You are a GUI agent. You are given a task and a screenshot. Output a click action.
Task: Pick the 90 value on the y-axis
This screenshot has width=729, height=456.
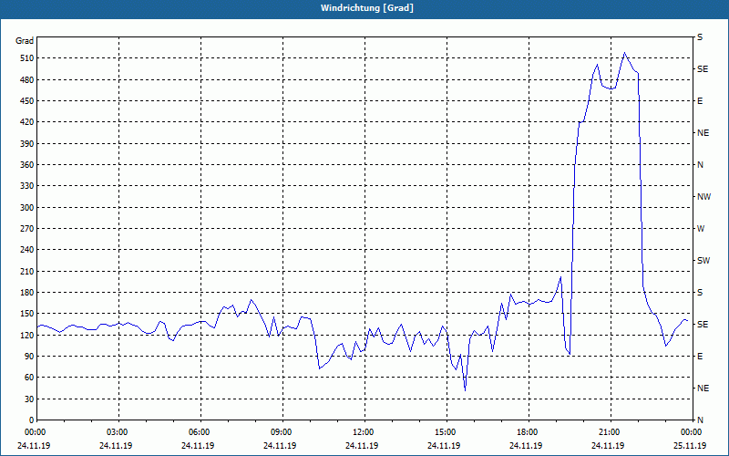pyautogui.click(x=29, y=357)
